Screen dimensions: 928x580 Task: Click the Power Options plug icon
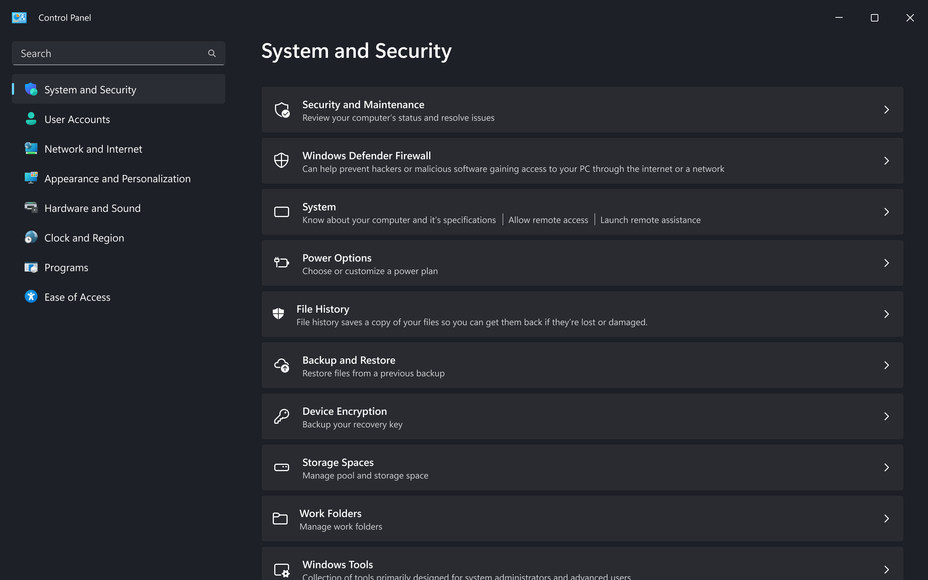click(x=281, y=263)
